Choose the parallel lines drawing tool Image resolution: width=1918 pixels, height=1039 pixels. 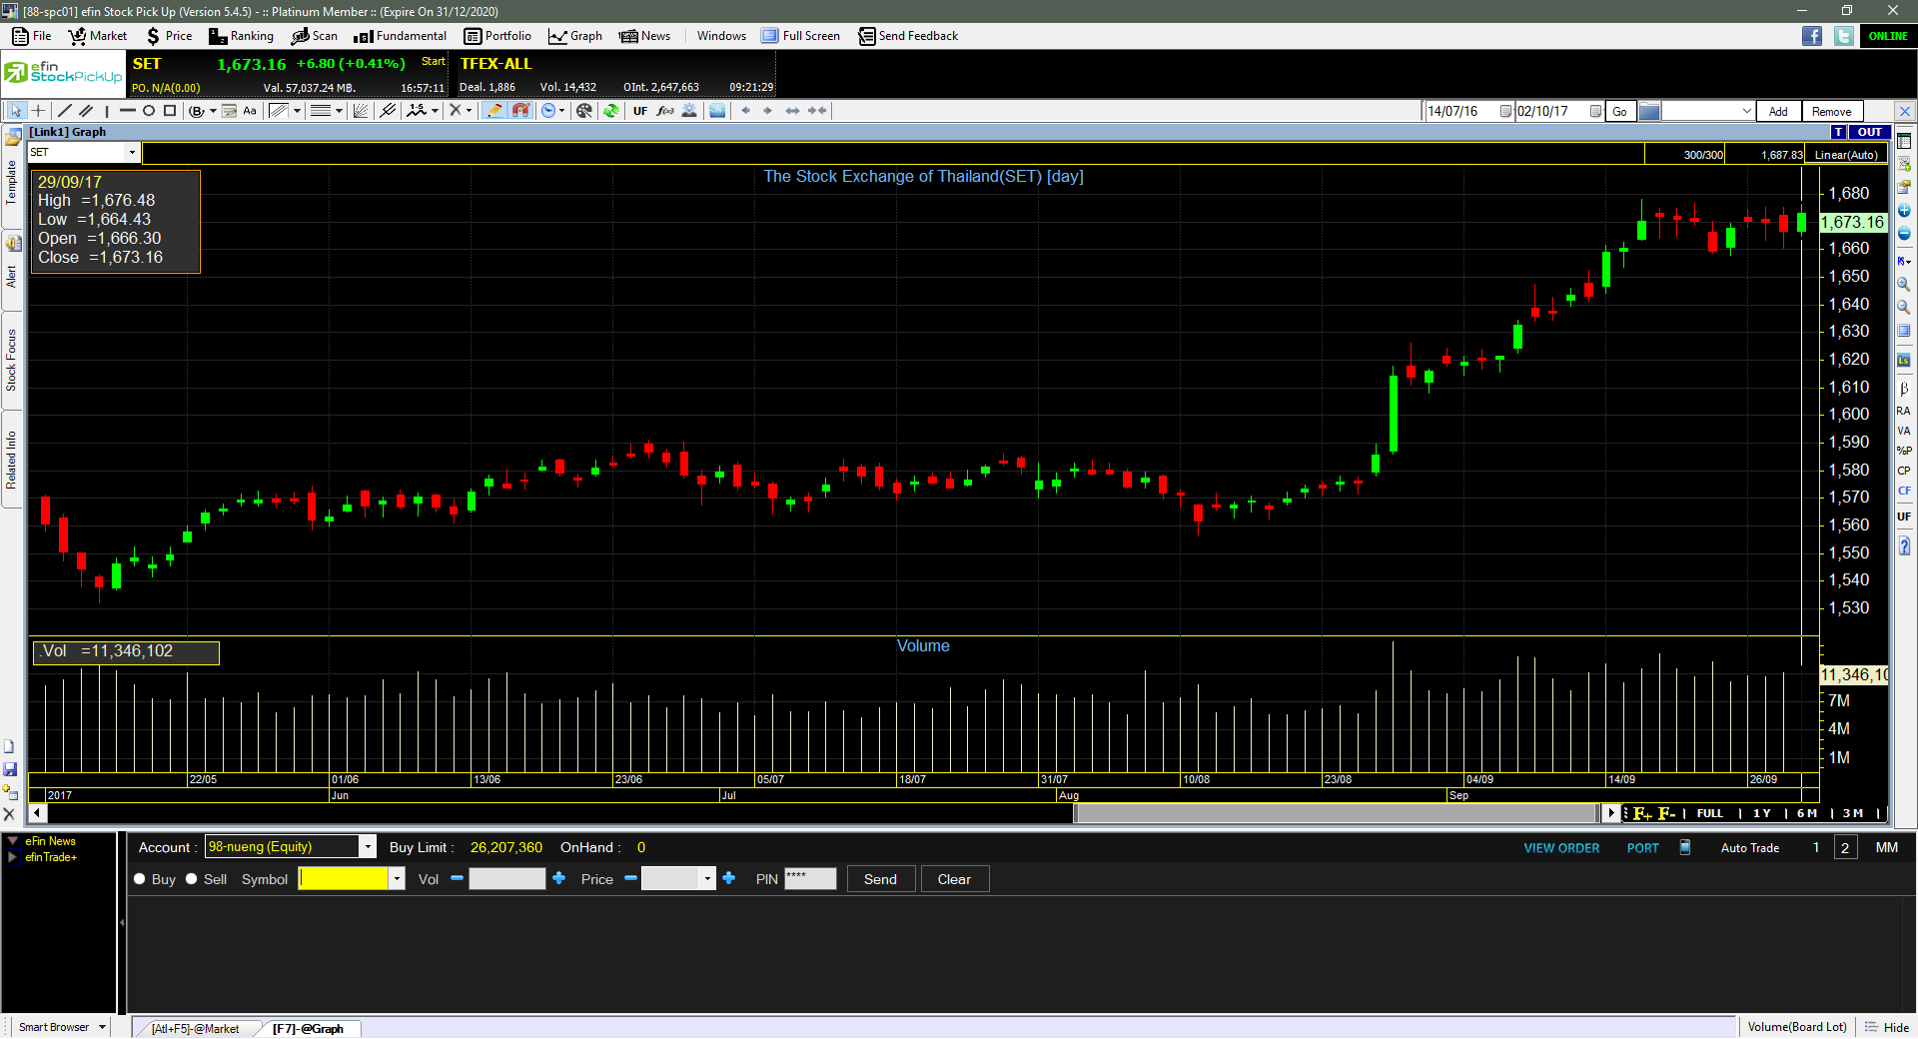86,111
